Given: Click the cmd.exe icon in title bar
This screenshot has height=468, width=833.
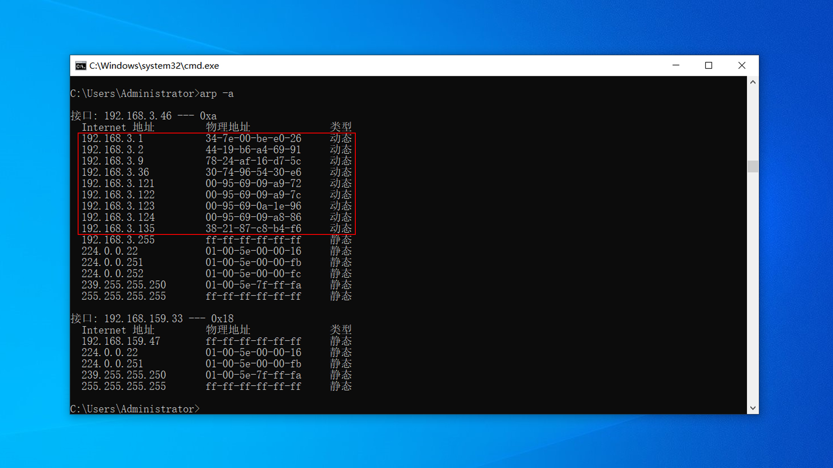Looking at the screenshot, I should 81,65.
